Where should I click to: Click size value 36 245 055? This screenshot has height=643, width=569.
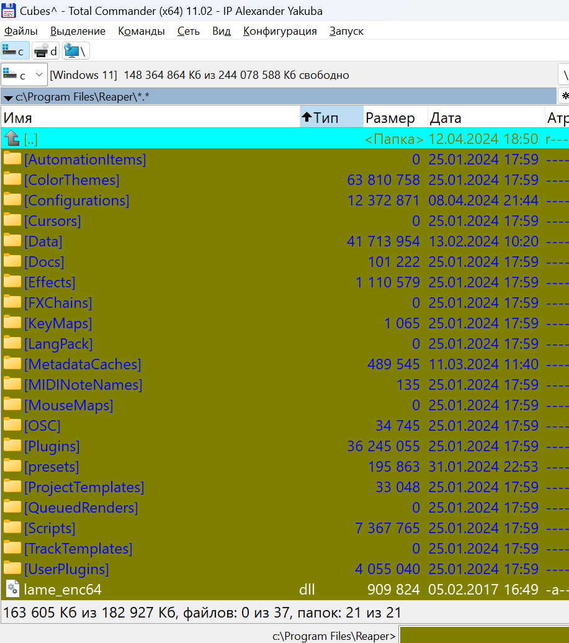tap(383, 446)
